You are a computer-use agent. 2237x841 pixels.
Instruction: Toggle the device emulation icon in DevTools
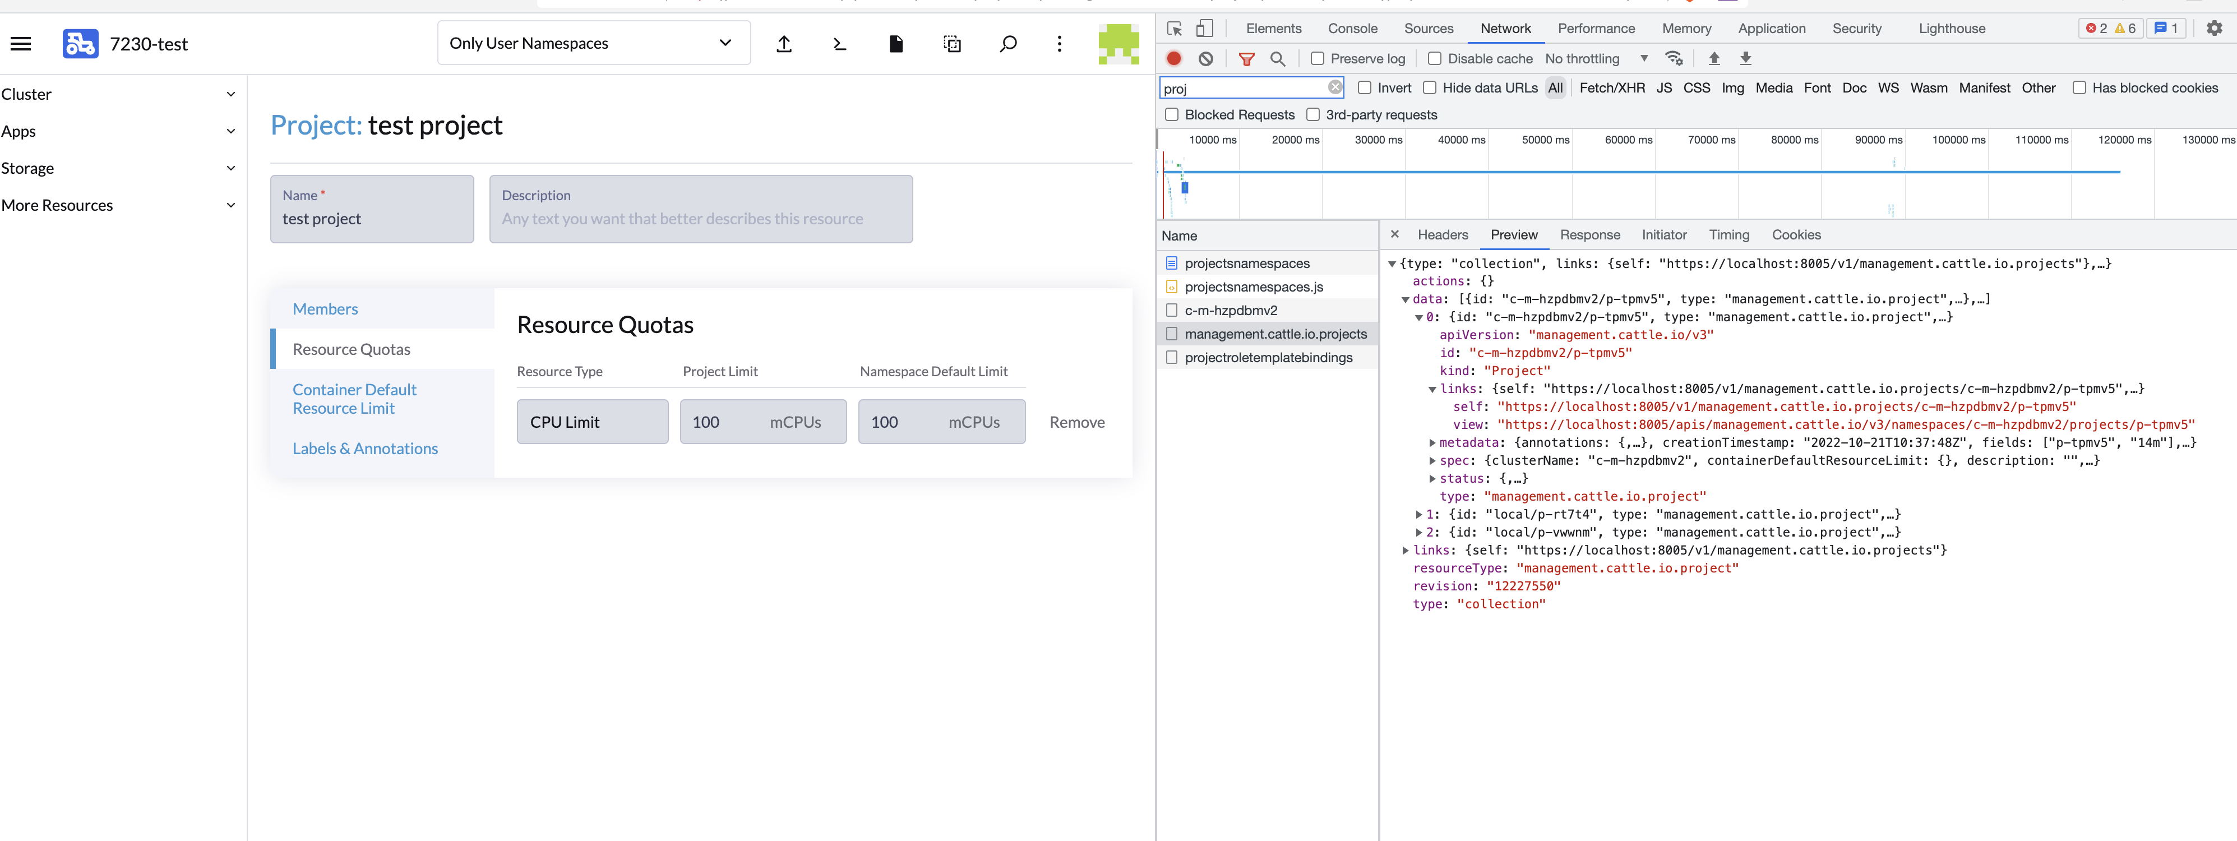pyautogui.click(x=1205, y=28)
